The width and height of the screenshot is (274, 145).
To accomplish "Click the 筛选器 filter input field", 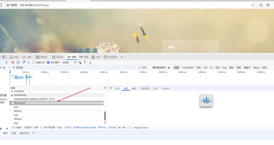I will point(73,68).
